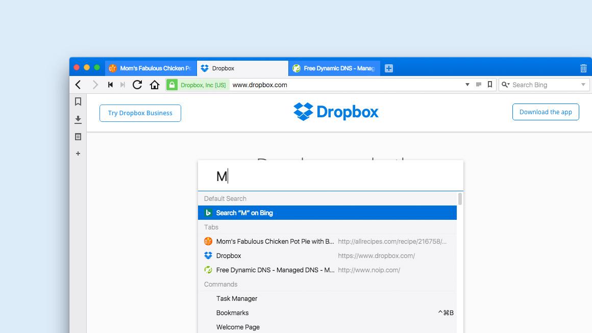This screenshot has width=592, height=333.
Task: Choose Mom's Fabulous Chicken Pot Pie entry
Action: (327, 241)
